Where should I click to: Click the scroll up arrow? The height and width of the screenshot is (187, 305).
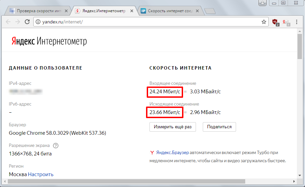coord(300,31)
